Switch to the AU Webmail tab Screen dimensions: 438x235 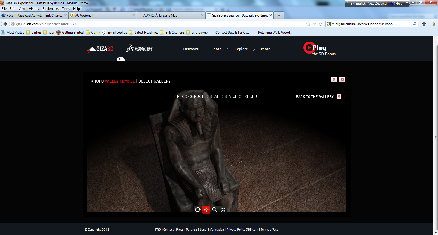[x=103, y=16]
